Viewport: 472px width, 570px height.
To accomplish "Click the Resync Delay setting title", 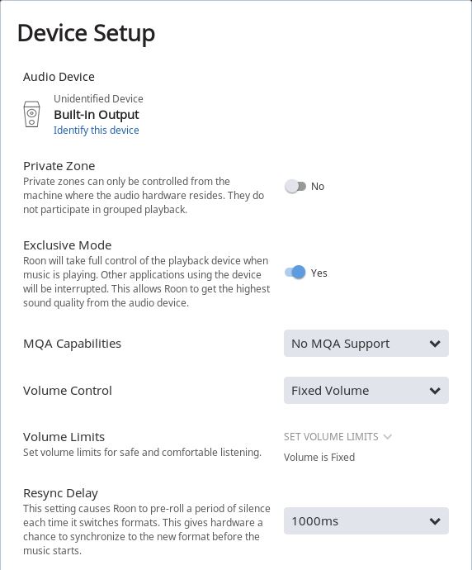I will click(x=60, y=493).
